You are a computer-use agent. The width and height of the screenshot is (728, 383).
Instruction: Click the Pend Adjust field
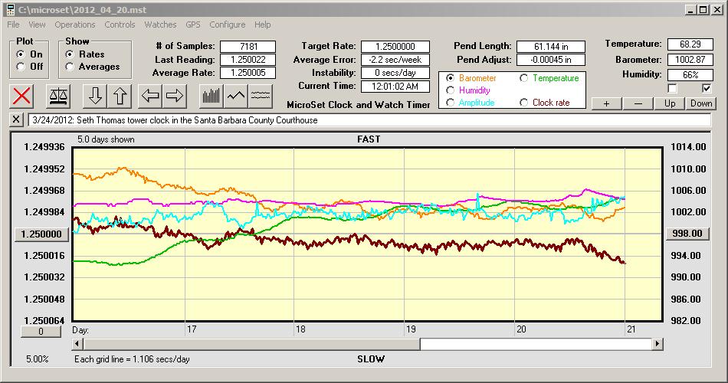(551, 60)
